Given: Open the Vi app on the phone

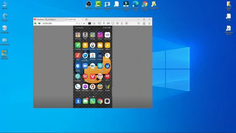Looking at the screenshot, I should point(107,76).
